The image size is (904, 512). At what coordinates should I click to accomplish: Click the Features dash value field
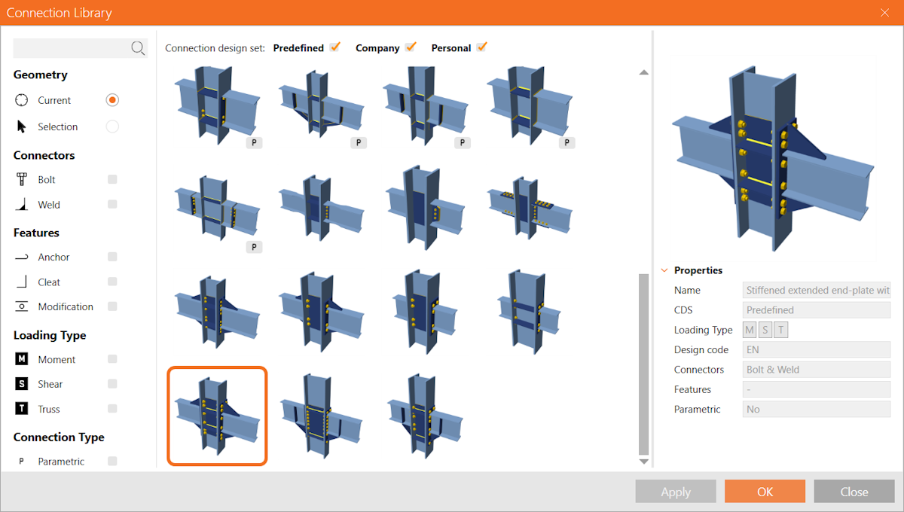point(817,389)
